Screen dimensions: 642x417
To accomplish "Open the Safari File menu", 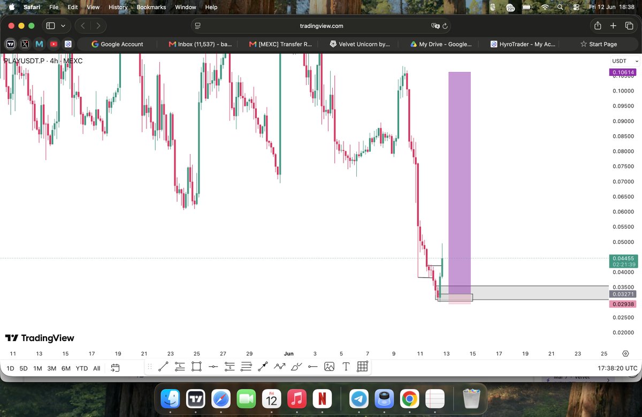I will (54, 7).
